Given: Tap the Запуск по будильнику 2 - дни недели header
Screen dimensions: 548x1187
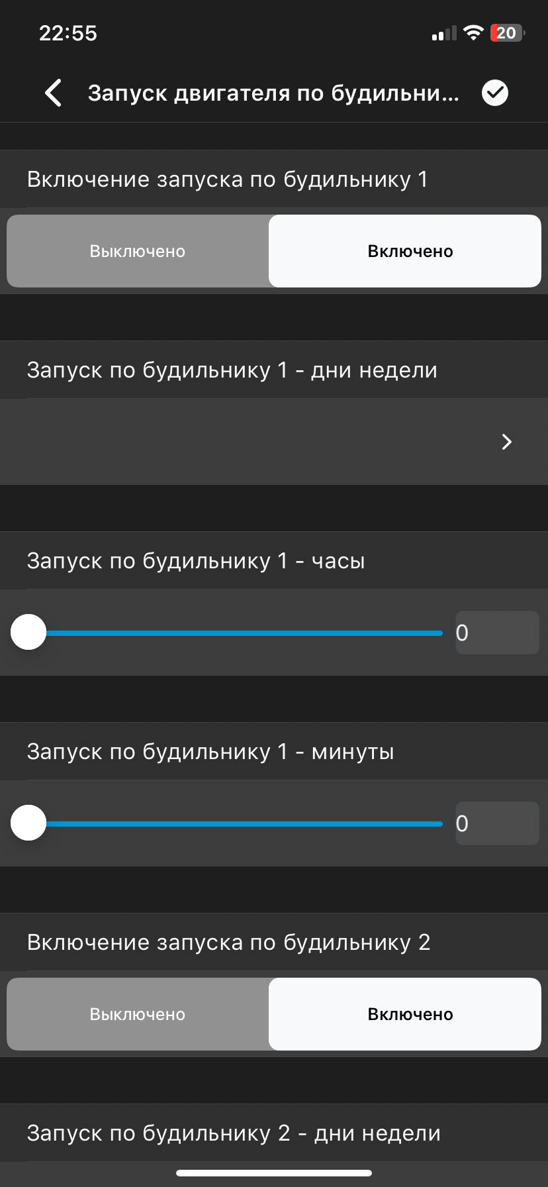Looking at the screenshot, I should (x=234, y=1133).
